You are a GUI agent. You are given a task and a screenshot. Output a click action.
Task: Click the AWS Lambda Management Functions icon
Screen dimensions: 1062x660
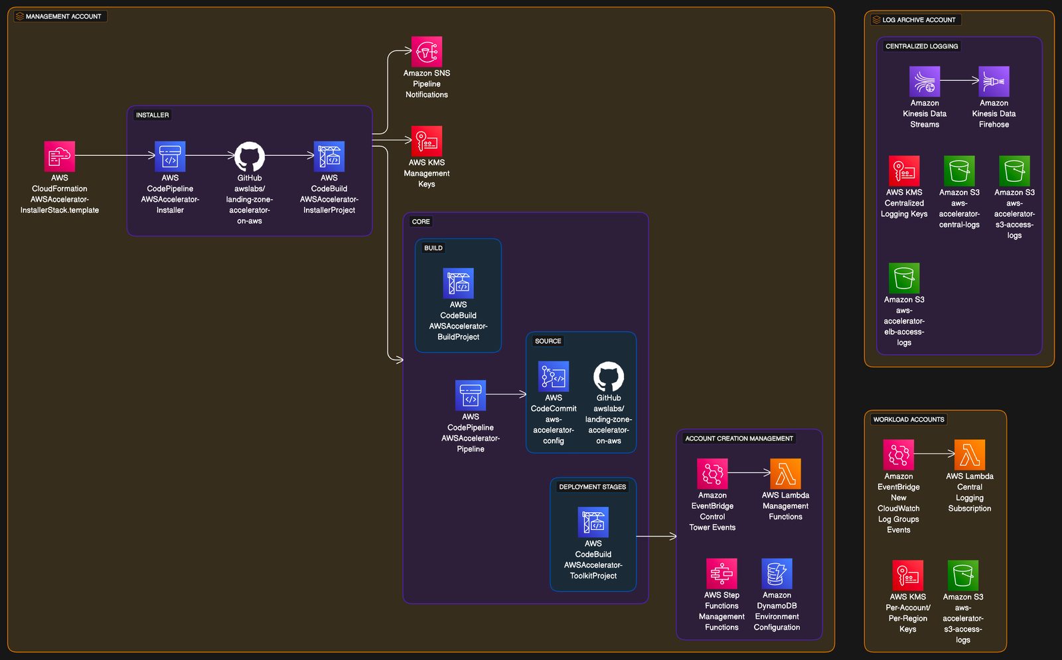pos(785,474)
